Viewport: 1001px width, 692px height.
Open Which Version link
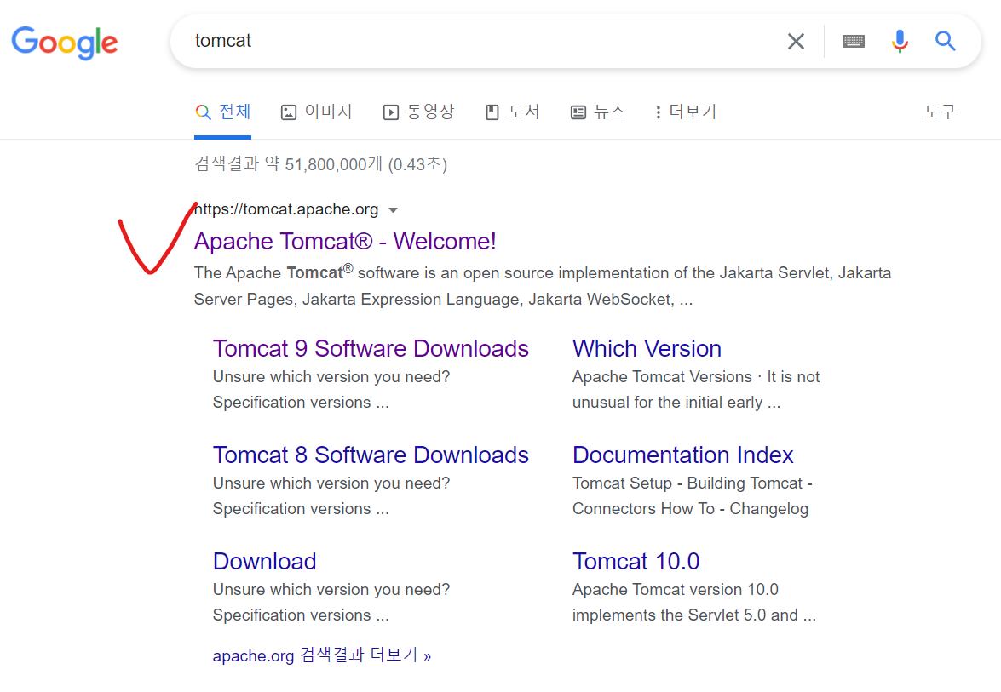[x=647, y=349]
